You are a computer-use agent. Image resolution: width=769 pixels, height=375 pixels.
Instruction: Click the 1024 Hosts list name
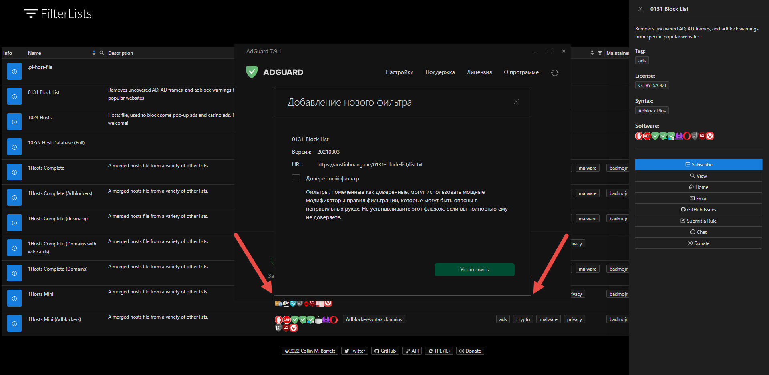click(40, 118)
